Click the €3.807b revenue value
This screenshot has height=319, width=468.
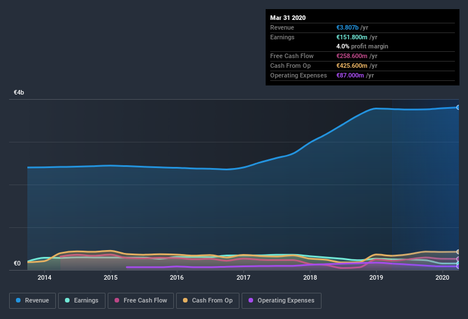click(347, 27)
